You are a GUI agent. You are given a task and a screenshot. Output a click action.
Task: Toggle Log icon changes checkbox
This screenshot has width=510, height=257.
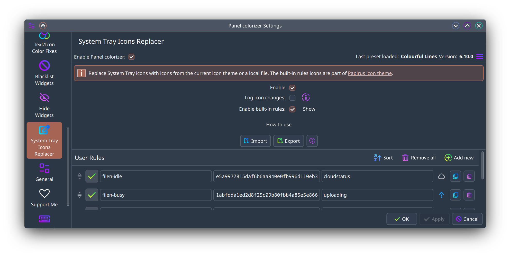click(x=293, y=98)
